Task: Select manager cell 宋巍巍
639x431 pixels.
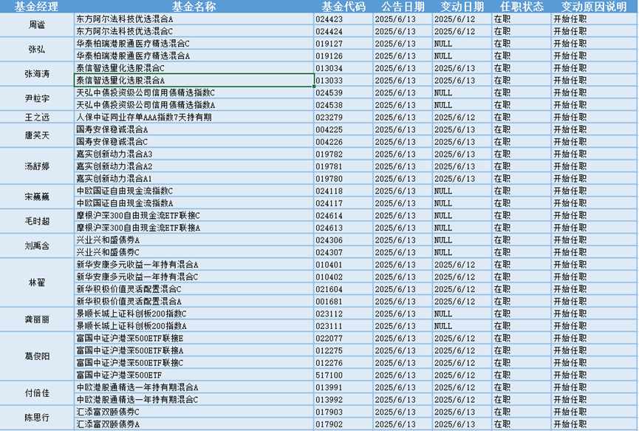Action: click(37, 197)
